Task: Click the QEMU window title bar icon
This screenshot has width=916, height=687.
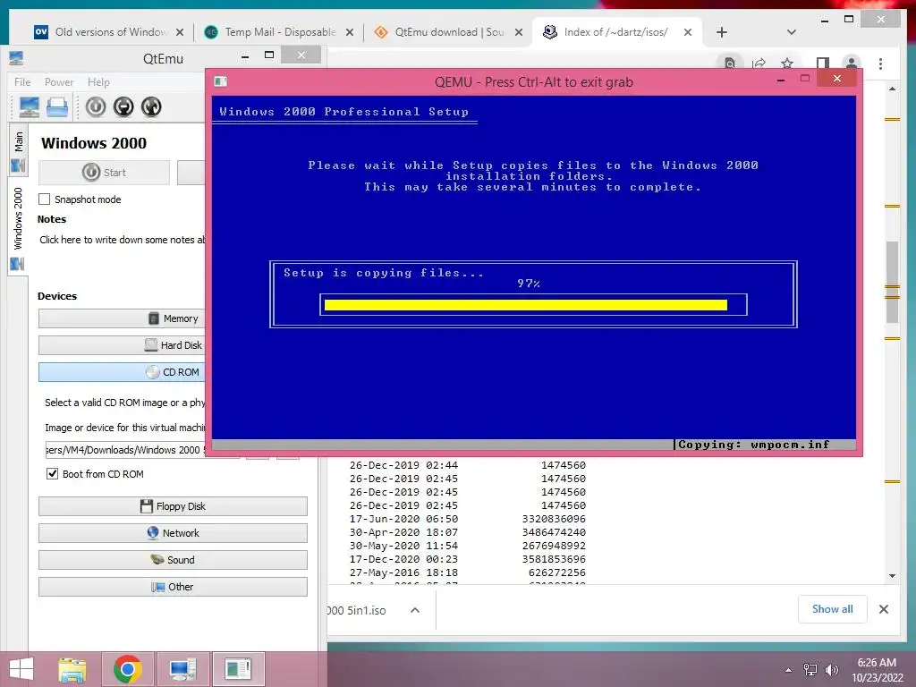Action: pos(221,81)
